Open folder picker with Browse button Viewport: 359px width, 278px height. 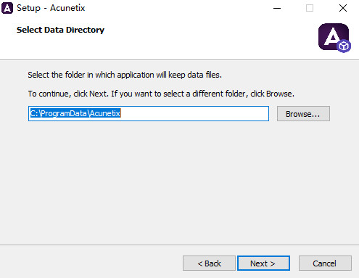[x=303, y=113]
